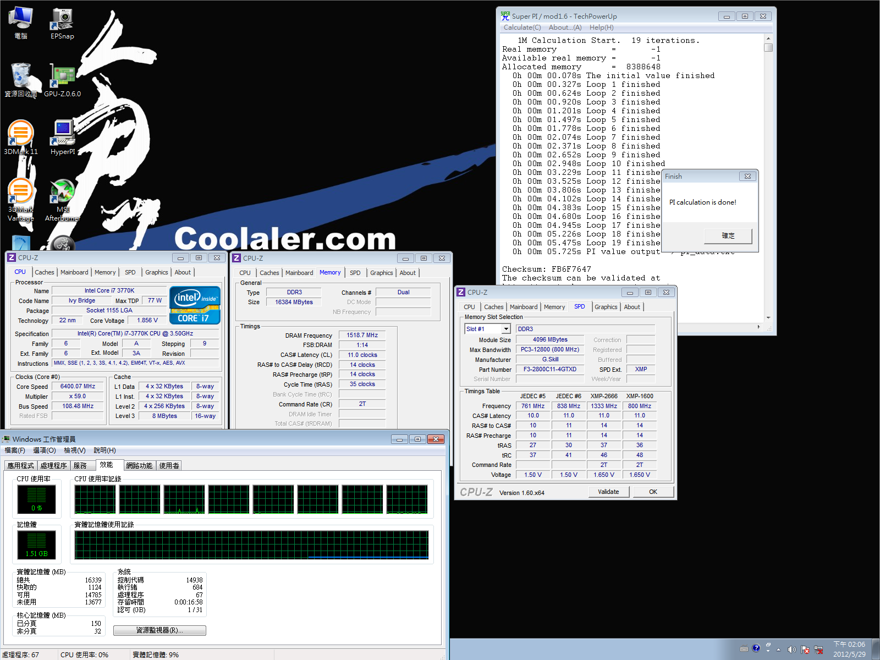Close the Finish dialog with its X
The height and width of the screenshot is (660, 880).
point(747,177)
